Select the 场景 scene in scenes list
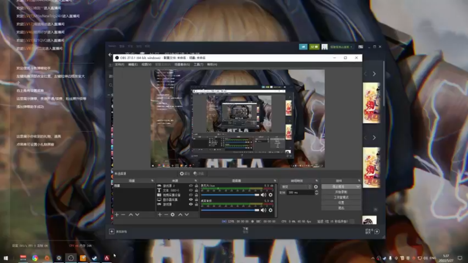468x263 pixels. coord(134,186)
